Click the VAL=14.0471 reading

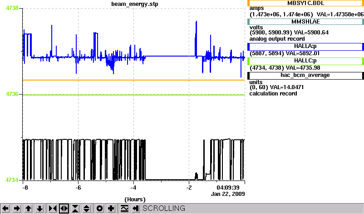click(287, 87)
